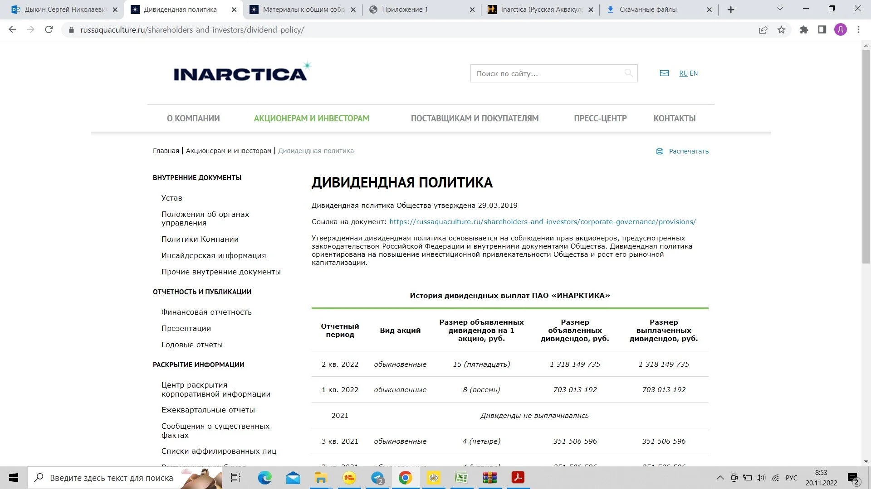Image resolution: width=871 pixels, height=489 pixels.
Task: Click the share page icon in address bar
Action: pos(763,30)
